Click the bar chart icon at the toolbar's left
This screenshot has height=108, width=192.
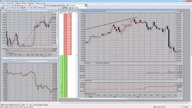coord(2,8)
